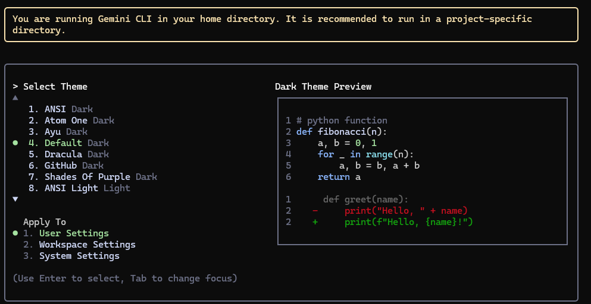This screenshot has height=304, width=591.
Task: Click the green dot beside User Settings
Action: click(15, 233)
